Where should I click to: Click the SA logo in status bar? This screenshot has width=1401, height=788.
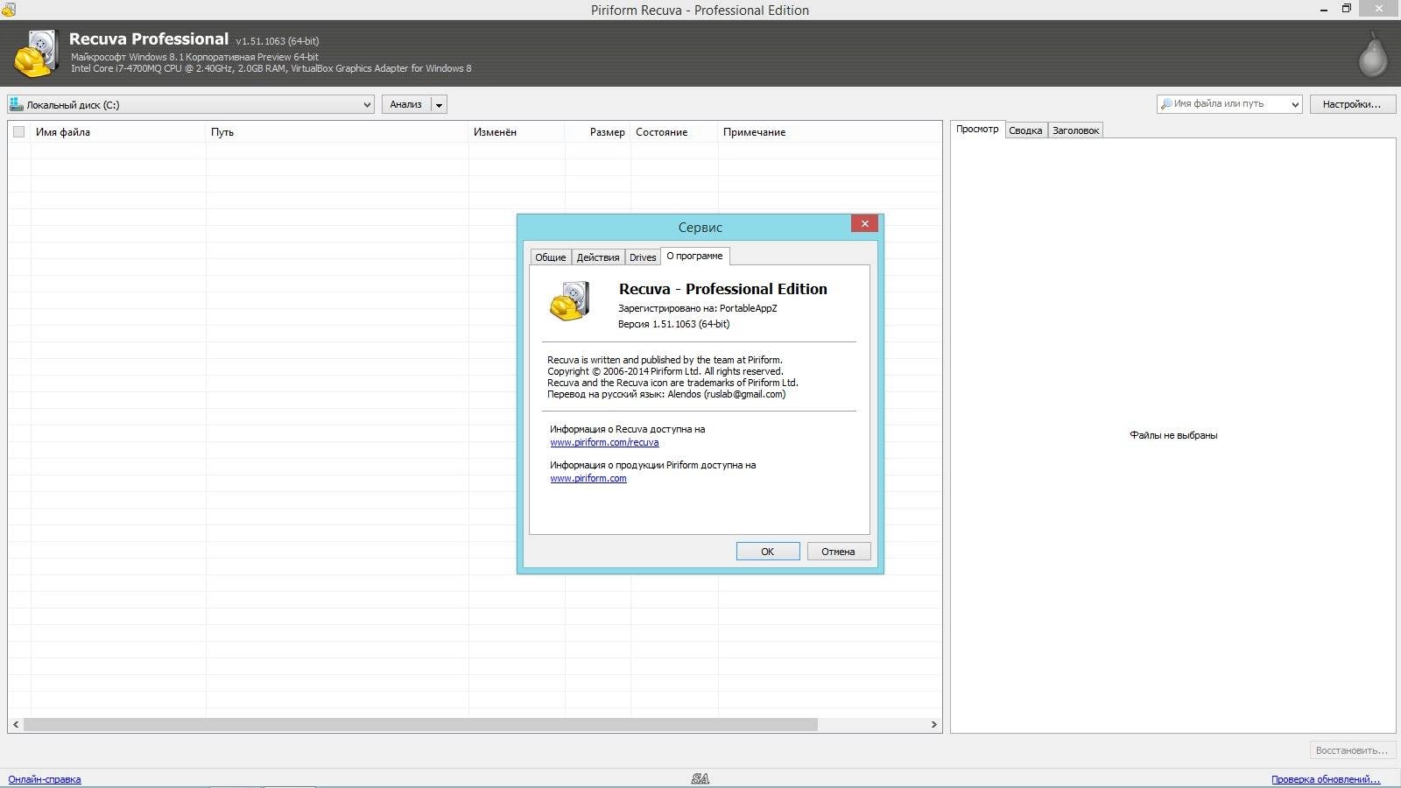click(700, 778)
